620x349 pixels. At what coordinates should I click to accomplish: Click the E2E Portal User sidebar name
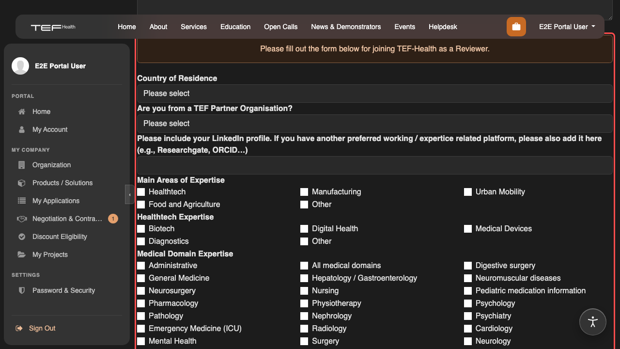[x=60, y=66]
